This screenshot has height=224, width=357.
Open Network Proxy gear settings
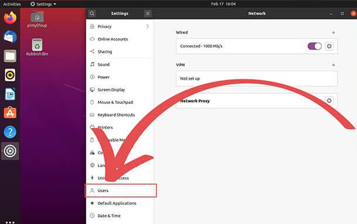329,101
